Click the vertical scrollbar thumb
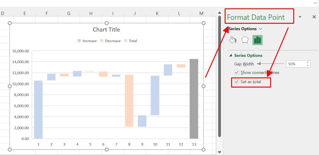 point(219,76)
